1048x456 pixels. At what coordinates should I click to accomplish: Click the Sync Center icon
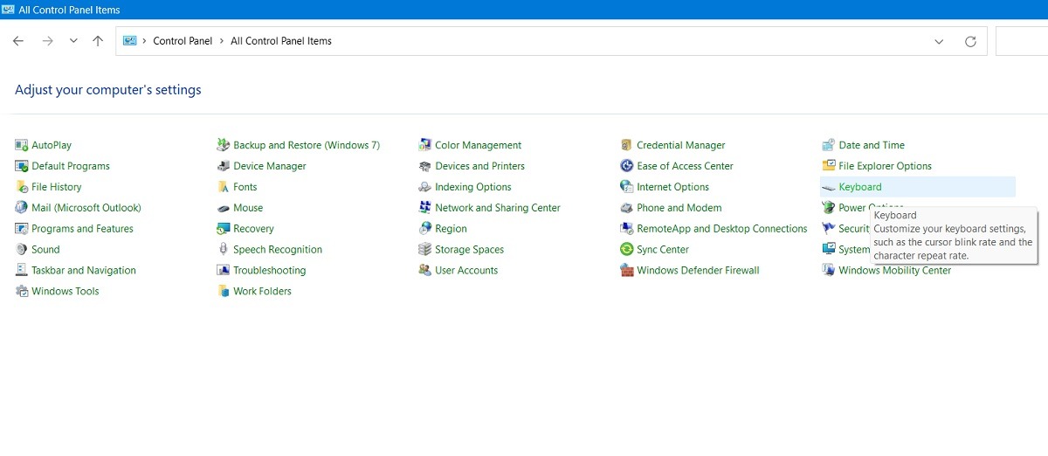tap(627, 250)
